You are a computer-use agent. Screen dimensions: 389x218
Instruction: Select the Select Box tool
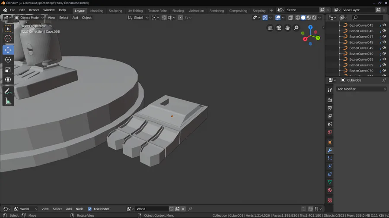8,29
